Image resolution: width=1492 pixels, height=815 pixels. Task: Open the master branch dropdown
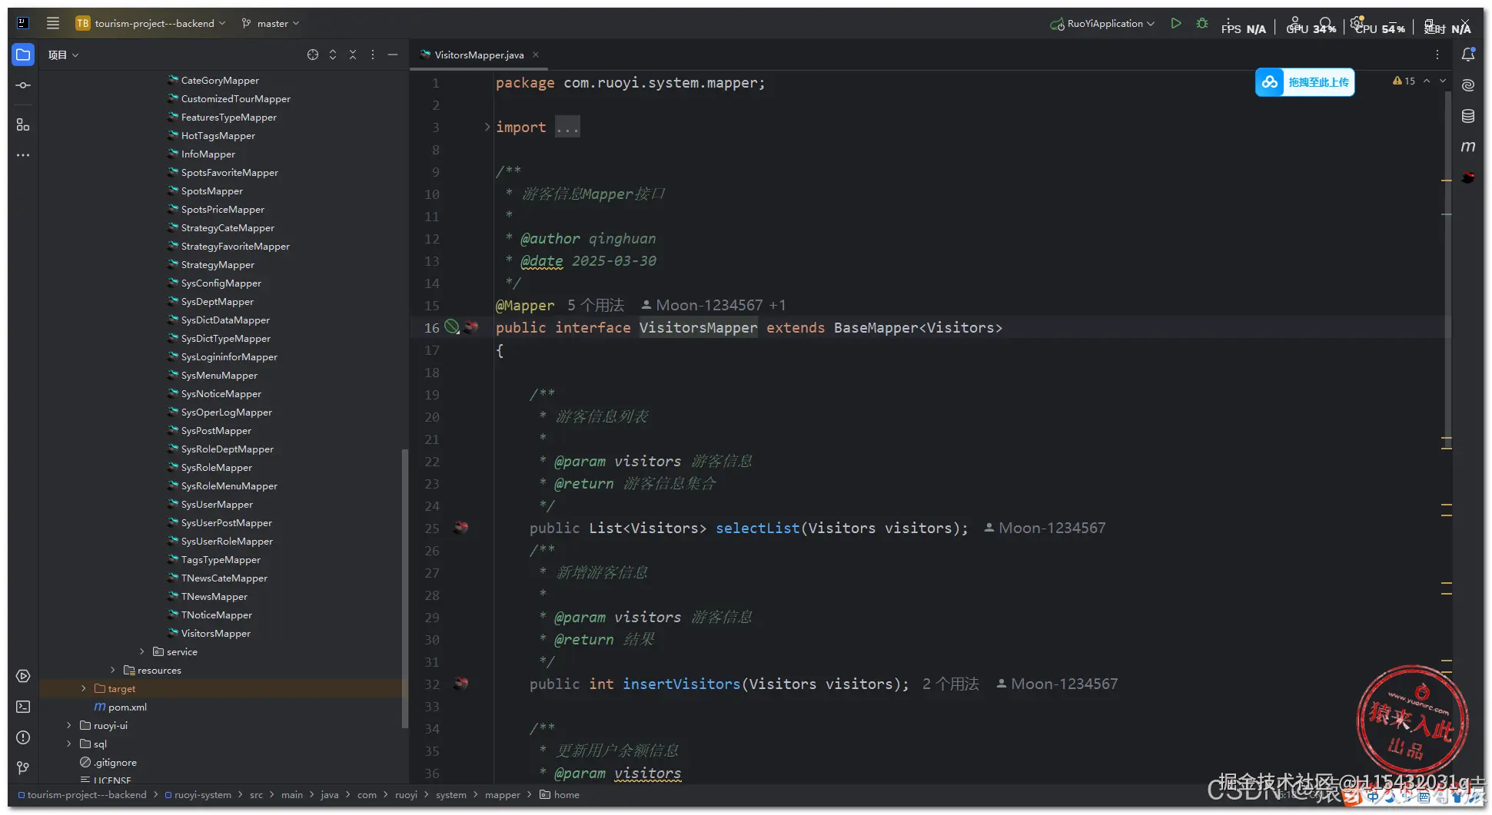[x=271, y=23]
